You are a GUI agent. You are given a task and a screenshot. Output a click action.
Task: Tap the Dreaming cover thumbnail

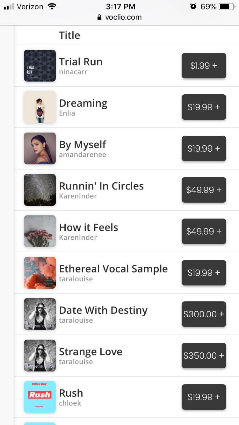click(x=40, y=107)
